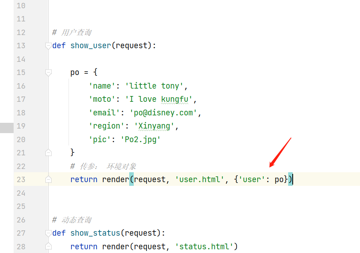This screenshot has width=360, height=253.
Task: Click the po variable assignment on line 15
Action: tap(75, 73)
